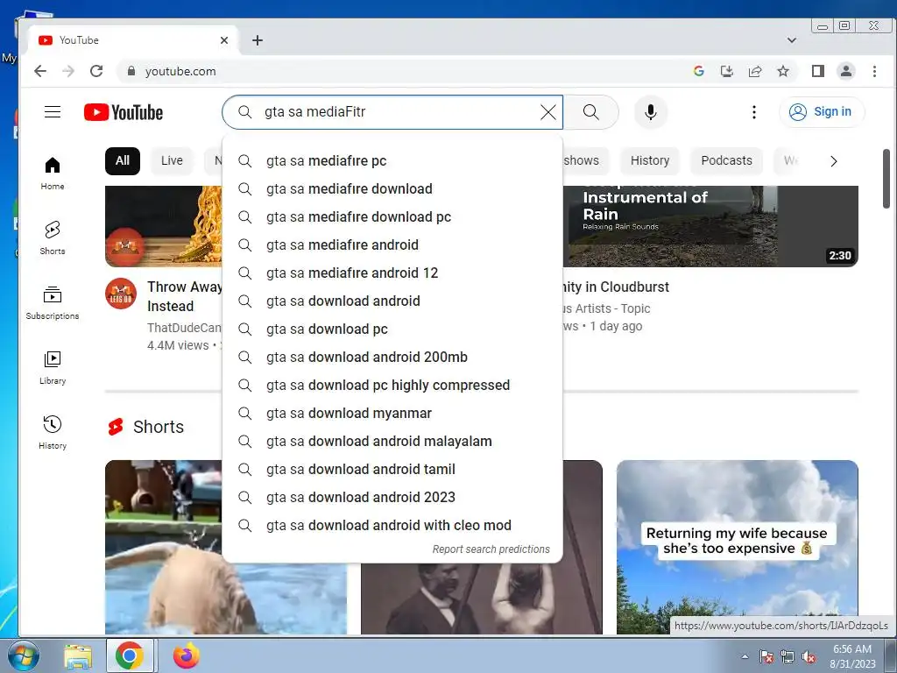
Task: Open the YouTube hamburger guide menu
Action: pyautogui.click(x=53, y=111)
